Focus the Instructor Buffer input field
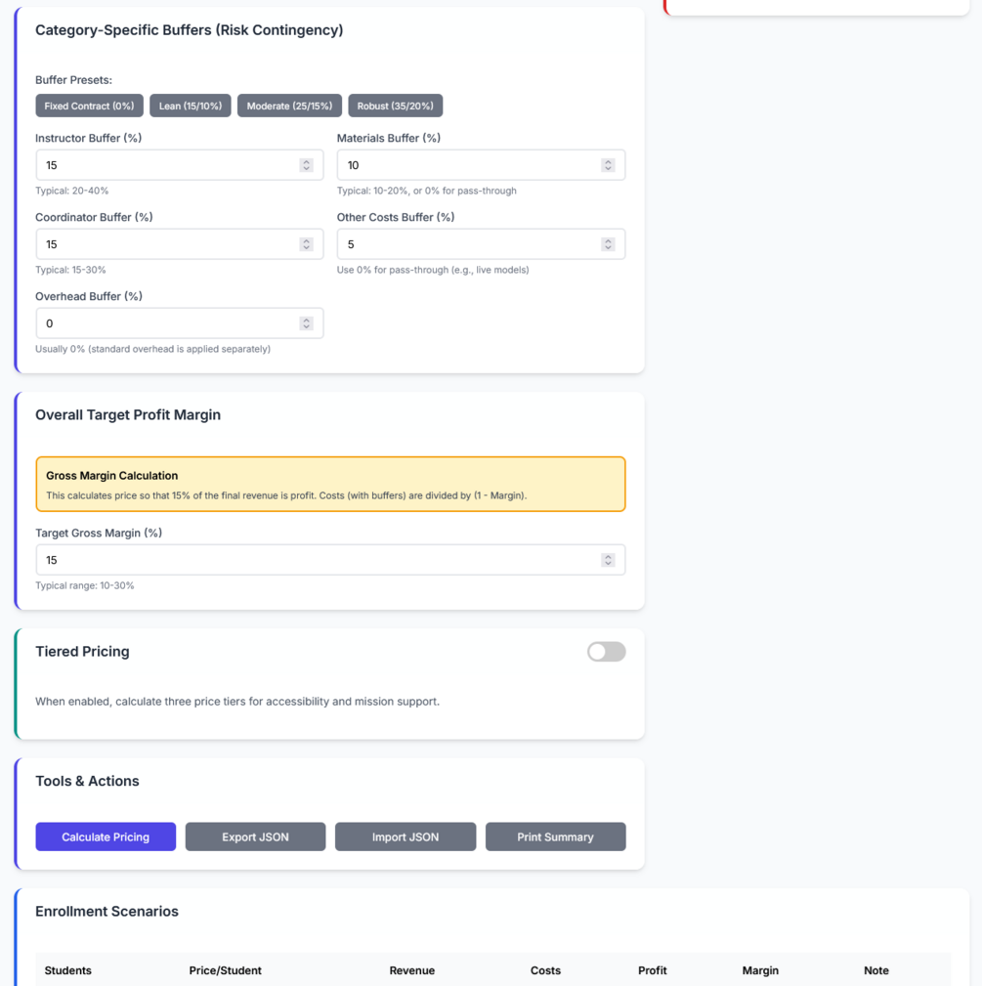The height and width of the screenshot is (986, 982). pyautogui.click(x=166, y=165)
